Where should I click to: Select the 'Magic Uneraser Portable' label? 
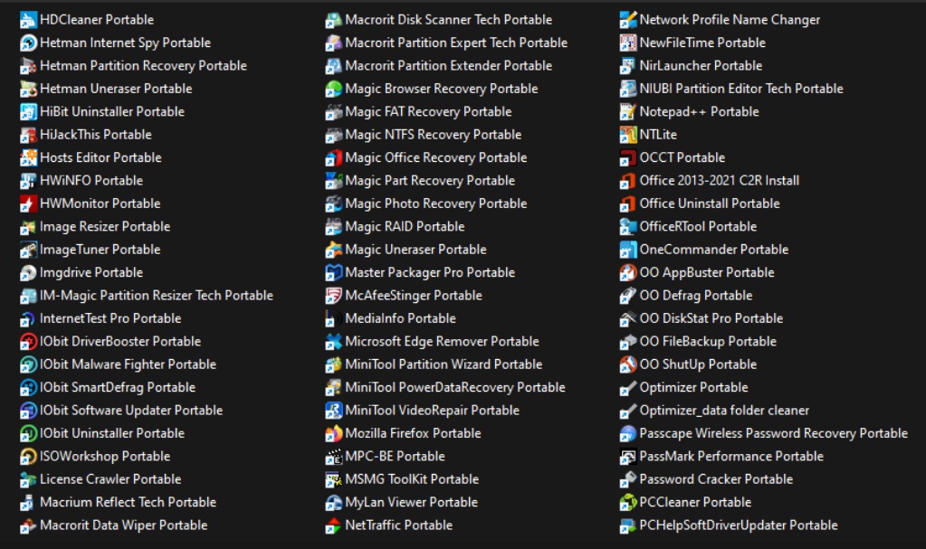415,250
